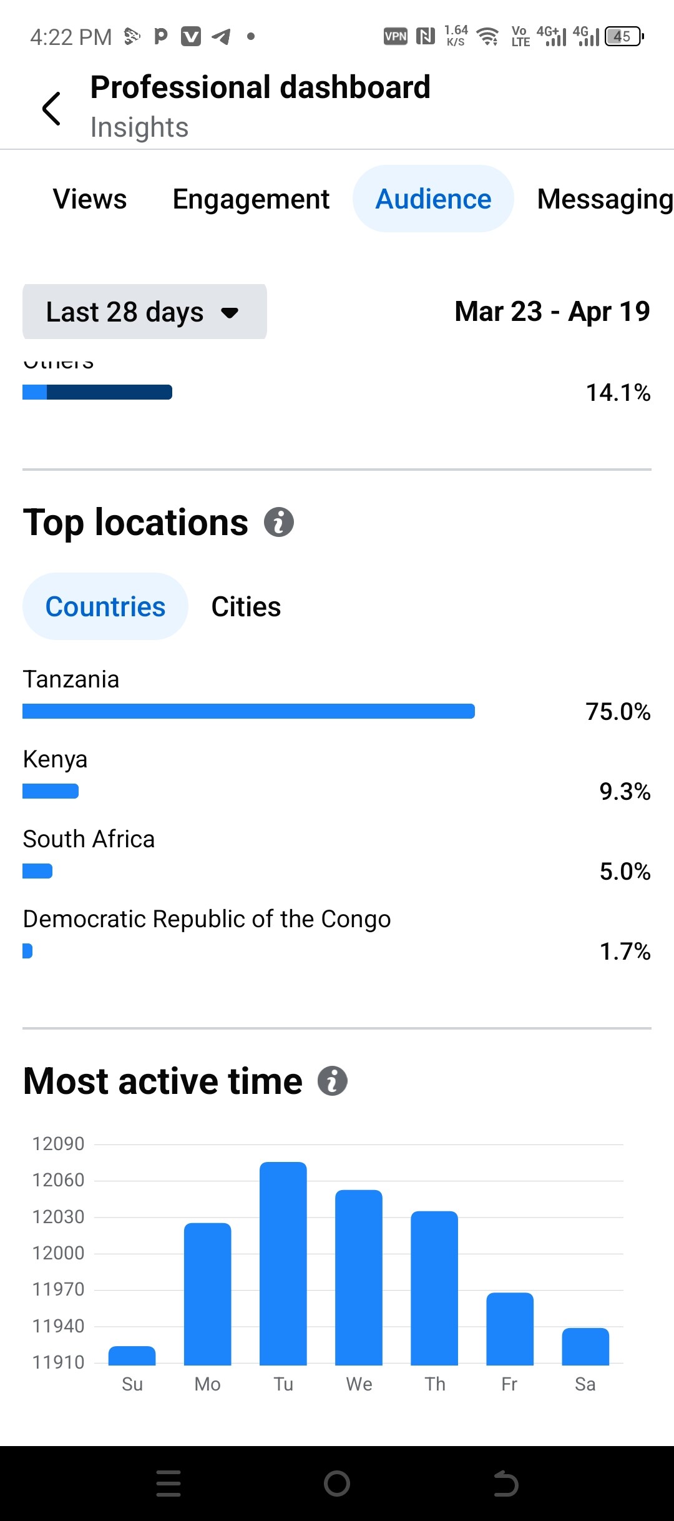Switch to Cities location view
This screenshot has width=674, height=1521.
pyautogui.click(x=246, y=606)
